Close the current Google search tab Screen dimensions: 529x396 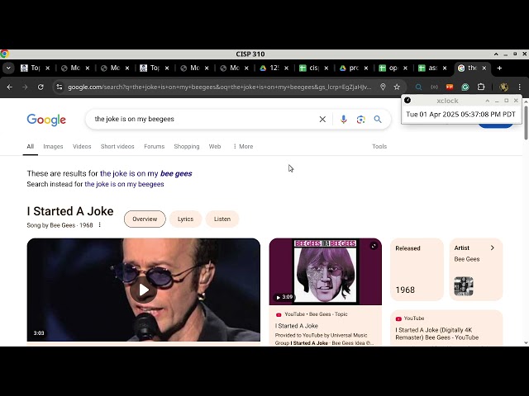point(484,68)
